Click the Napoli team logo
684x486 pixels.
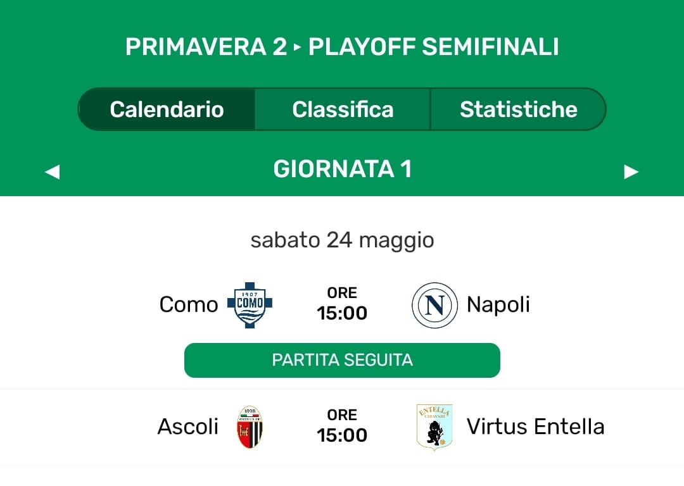pos(434,305)
